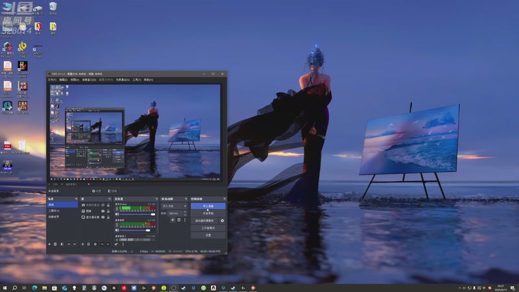Open the mixer footer three-dot menu

[x=123, y=244]
